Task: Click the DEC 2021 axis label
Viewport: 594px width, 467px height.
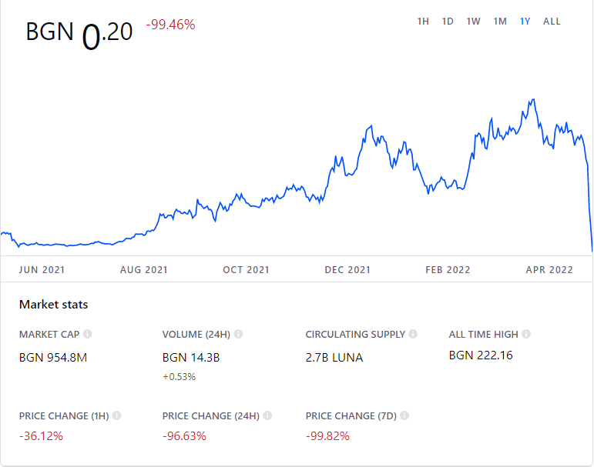Action: (347, 270)
